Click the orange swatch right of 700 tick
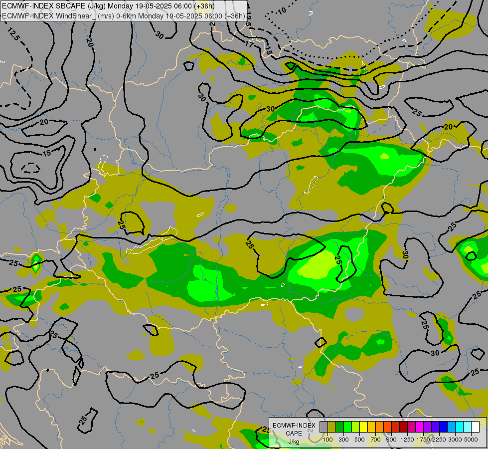 coord(380,427)
